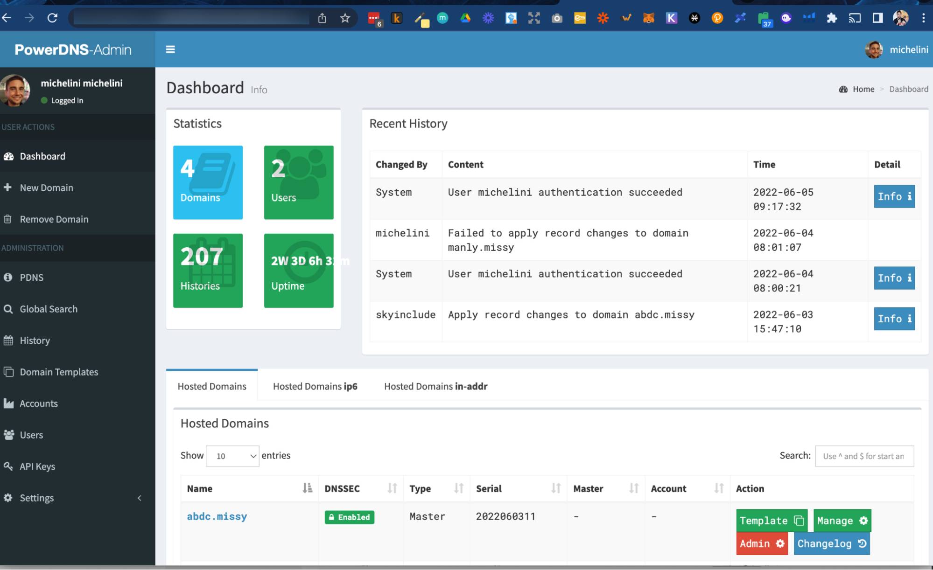The height and width of the screenshot is (570, 933).
Task: Click the DNSSEC Enabled badge
Action: coord(350,517)
